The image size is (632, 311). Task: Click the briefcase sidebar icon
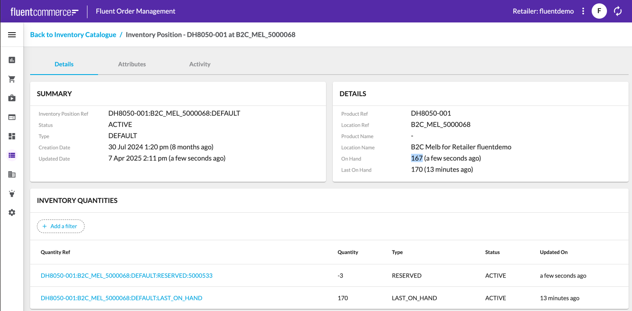point(12,98)
